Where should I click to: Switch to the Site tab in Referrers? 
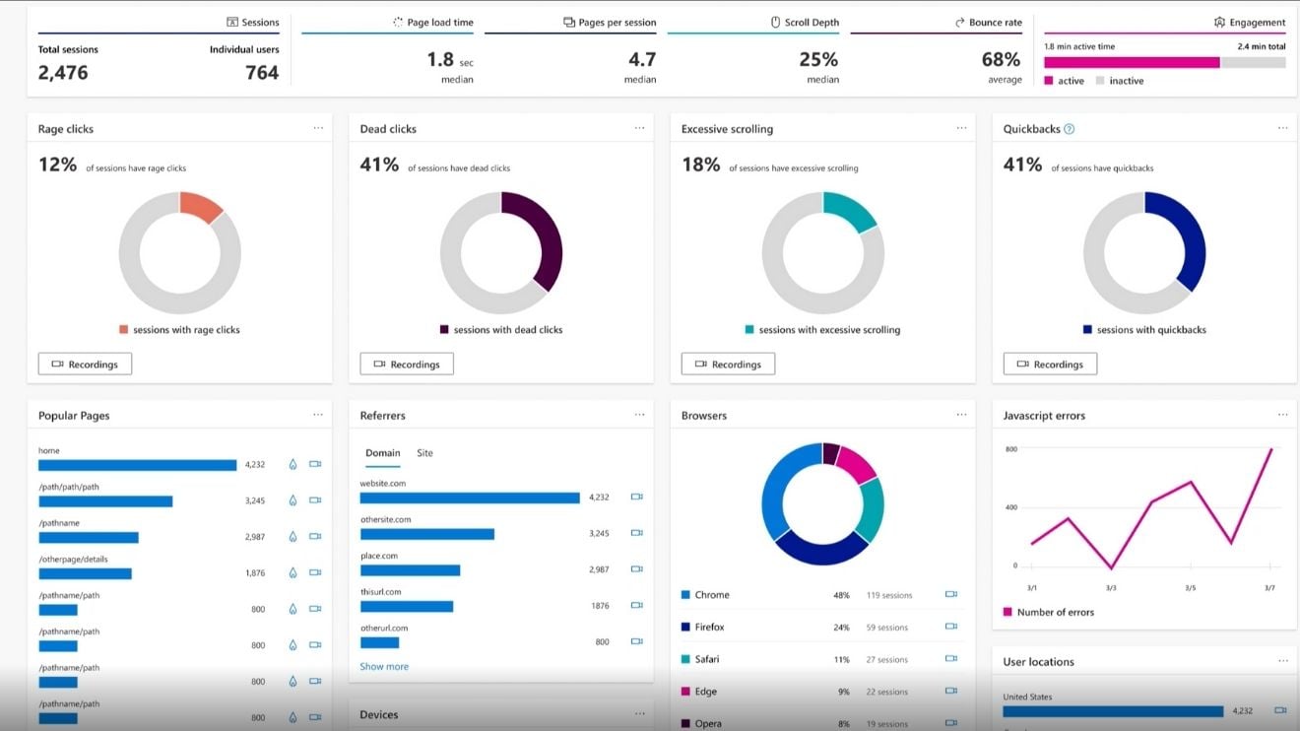[x=424, y=453]
